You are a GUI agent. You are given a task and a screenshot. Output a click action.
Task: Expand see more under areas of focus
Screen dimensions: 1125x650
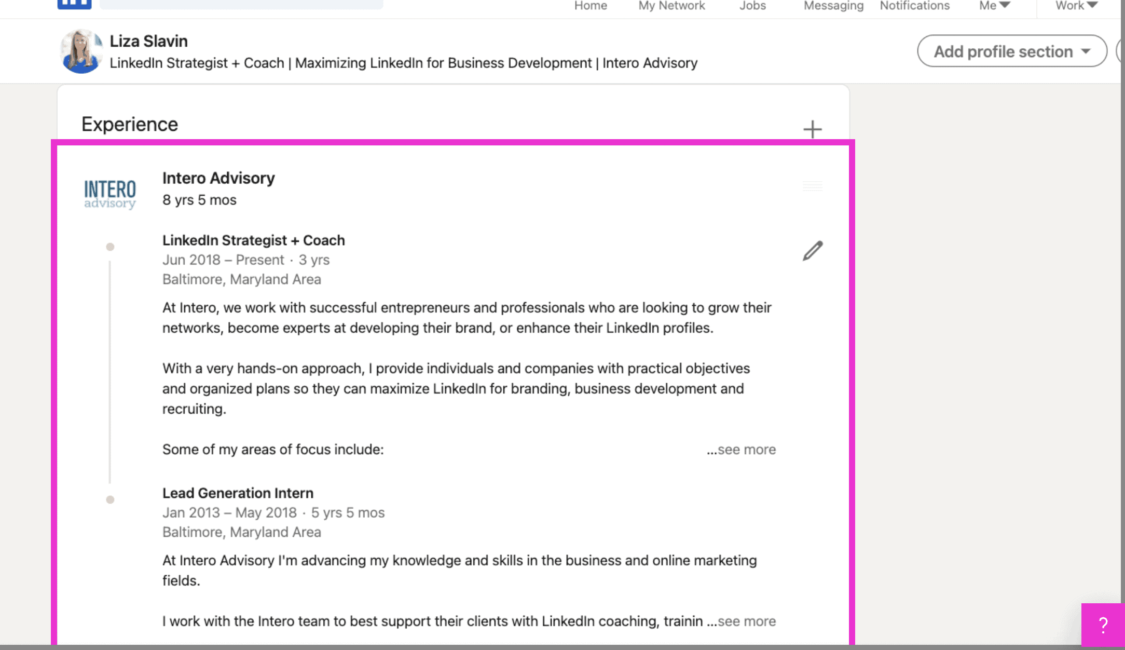[x=741, y=450]
